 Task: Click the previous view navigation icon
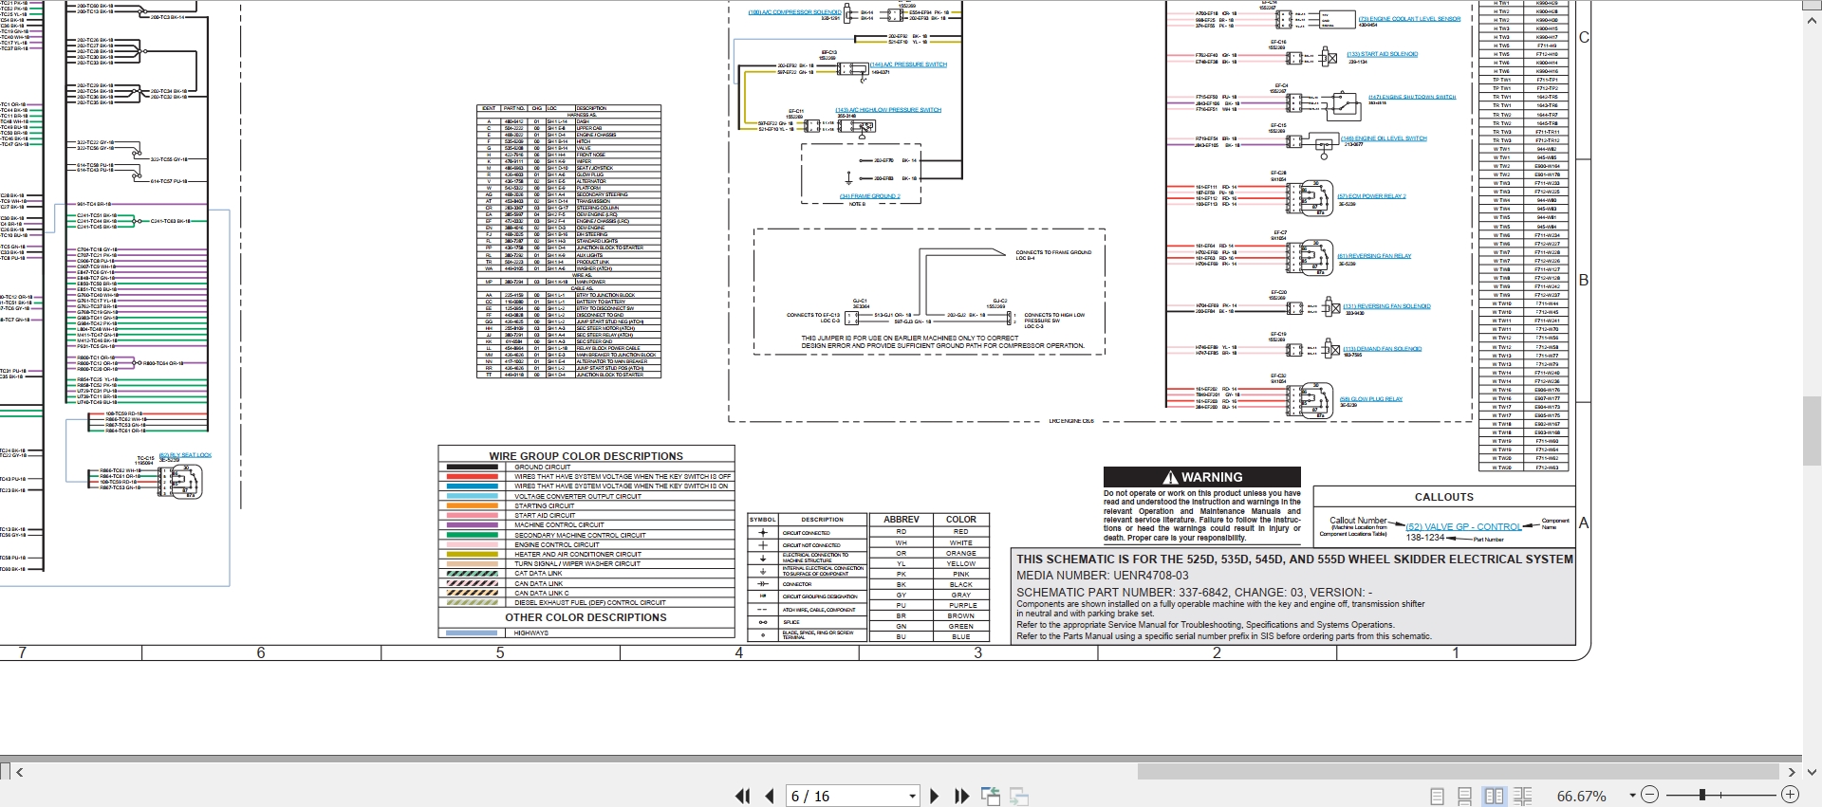click(x=990, y=797)
